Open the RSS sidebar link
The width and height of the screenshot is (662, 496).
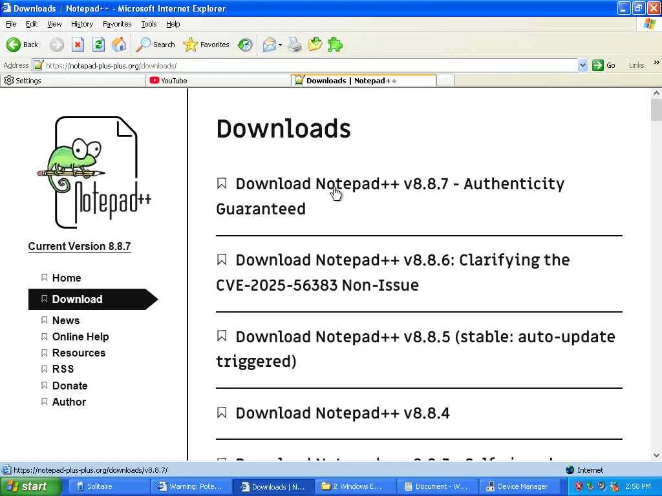[63, 369]
